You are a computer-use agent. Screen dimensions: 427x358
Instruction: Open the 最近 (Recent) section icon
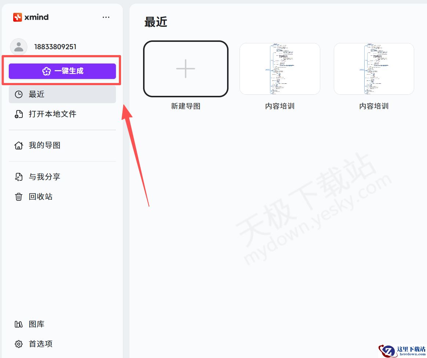(x=18, y=94)
